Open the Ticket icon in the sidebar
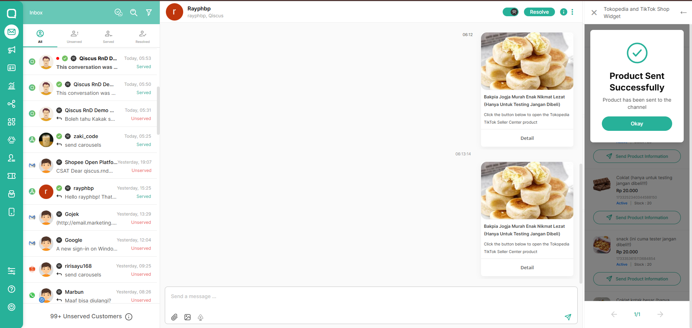This screenshot has width=692, height=328. 12,176
